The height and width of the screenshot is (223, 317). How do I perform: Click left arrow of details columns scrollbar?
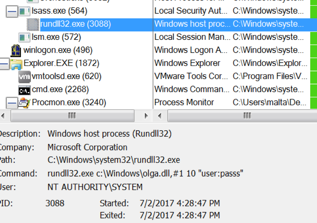pos(160,116)
